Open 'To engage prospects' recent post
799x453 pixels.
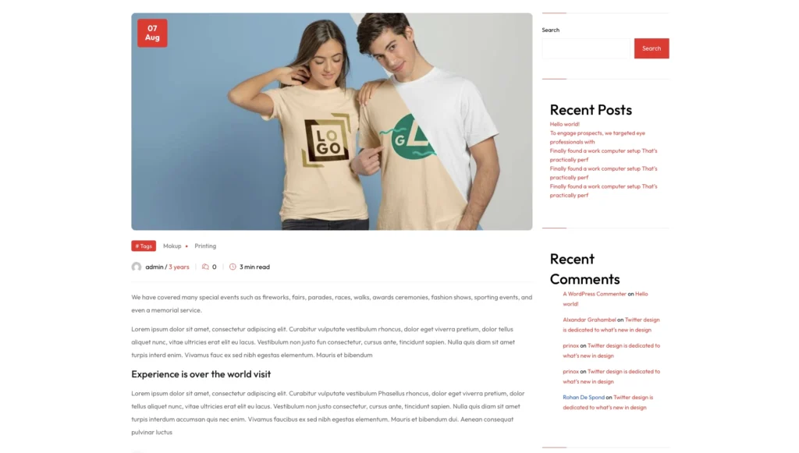pos(597,137)
